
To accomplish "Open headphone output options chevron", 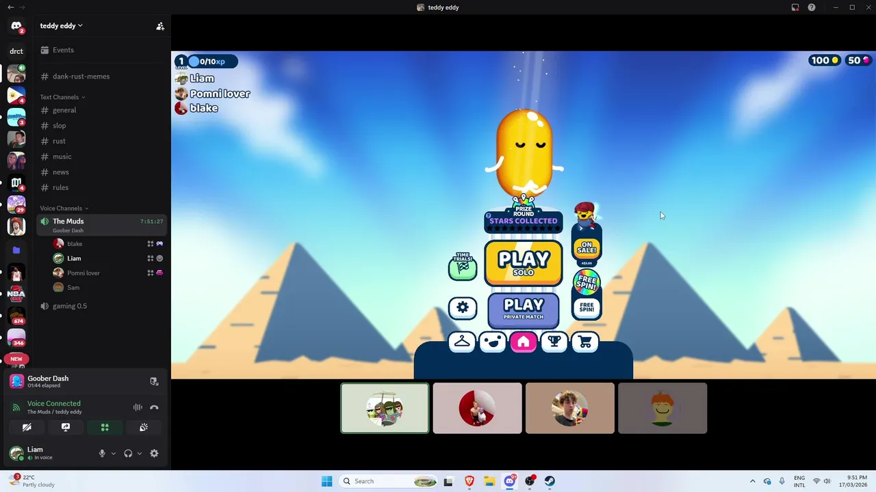I will click(140, 453).
